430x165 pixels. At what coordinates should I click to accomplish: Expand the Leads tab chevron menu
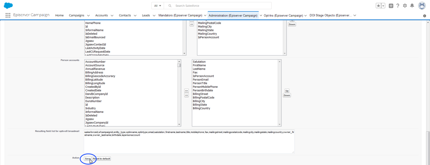tap(154, 16)
